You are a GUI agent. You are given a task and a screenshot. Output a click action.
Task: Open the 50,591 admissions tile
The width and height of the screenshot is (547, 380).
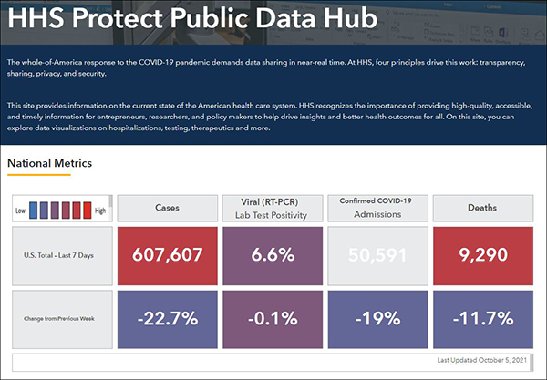[x=377, y=255]
